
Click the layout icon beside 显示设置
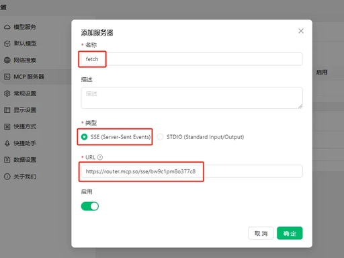click(x=7, y=110)
